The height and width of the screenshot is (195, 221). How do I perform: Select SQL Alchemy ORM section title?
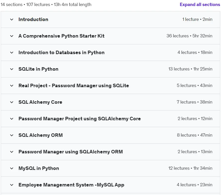coord(41,135)
